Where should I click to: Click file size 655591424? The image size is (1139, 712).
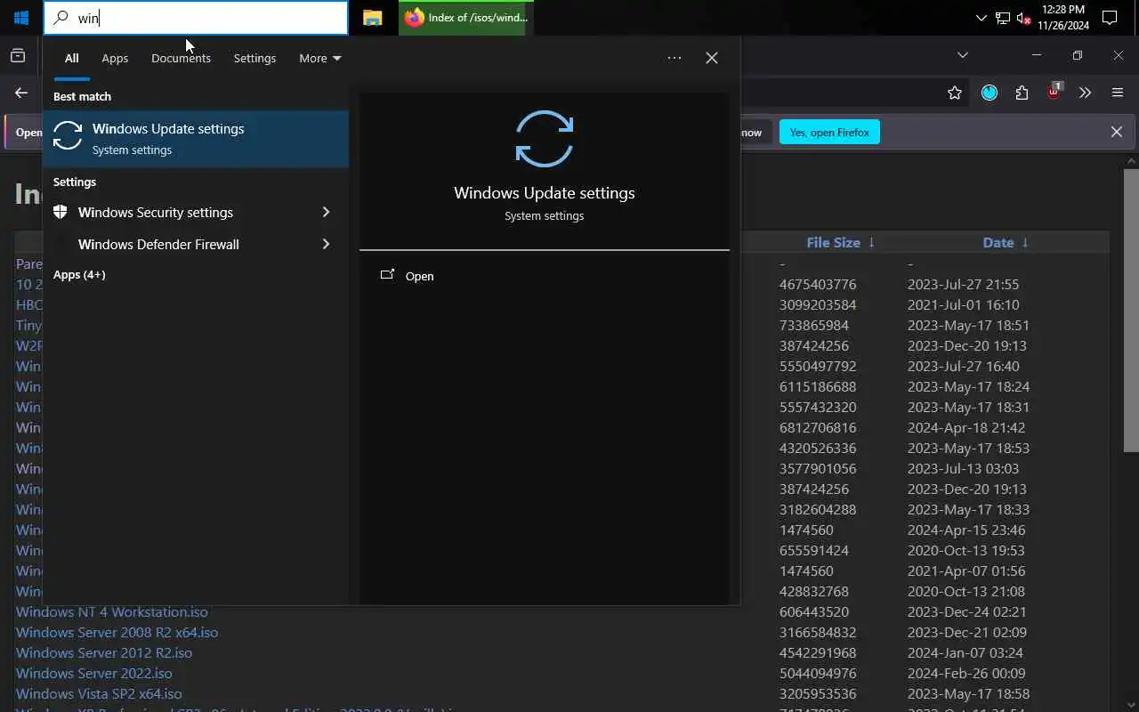coord(814,550)
